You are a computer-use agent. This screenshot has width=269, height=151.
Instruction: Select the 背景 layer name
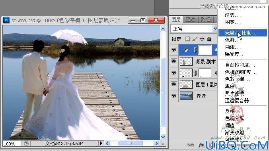(201, 96)
